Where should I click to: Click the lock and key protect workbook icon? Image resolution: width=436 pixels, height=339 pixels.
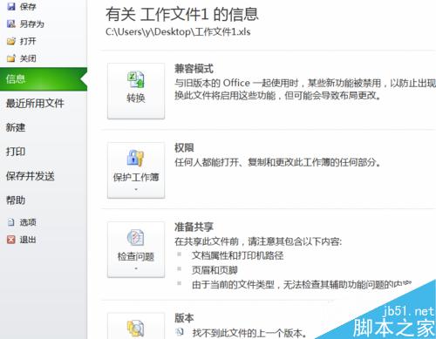click(x=135, y=158)
